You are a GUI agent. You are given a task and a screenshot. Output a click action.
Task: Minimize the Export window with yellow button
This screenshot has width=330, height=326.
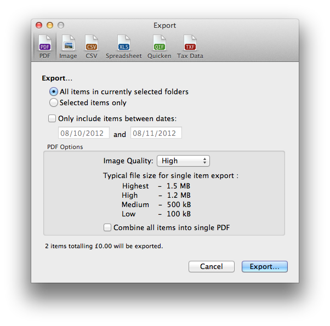(x=50, y=25)
